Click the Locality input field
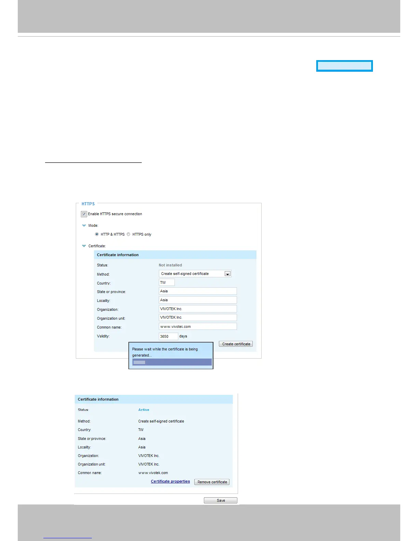The width and height of the screenshot is (418, 541). (198, 300)
